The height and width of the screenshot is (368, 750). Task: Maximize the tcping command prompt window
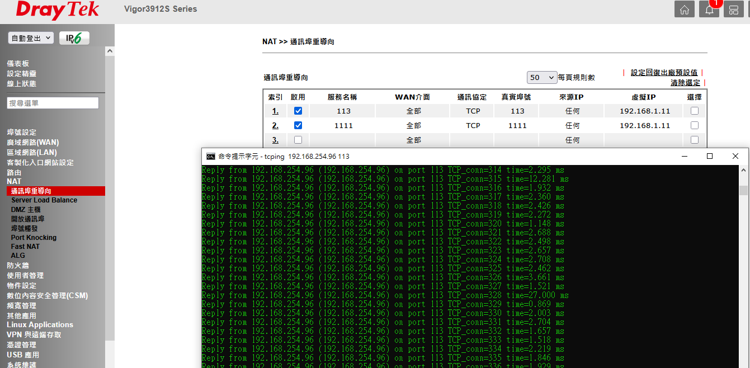click(x=709, y=157)
